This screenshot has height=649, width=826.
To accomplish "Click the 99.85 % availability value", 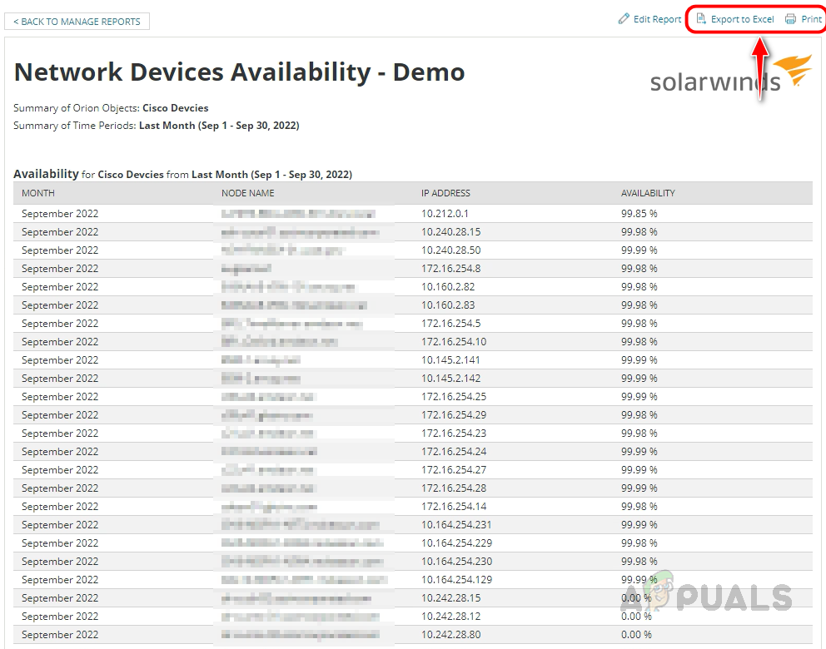I will 639,214.
